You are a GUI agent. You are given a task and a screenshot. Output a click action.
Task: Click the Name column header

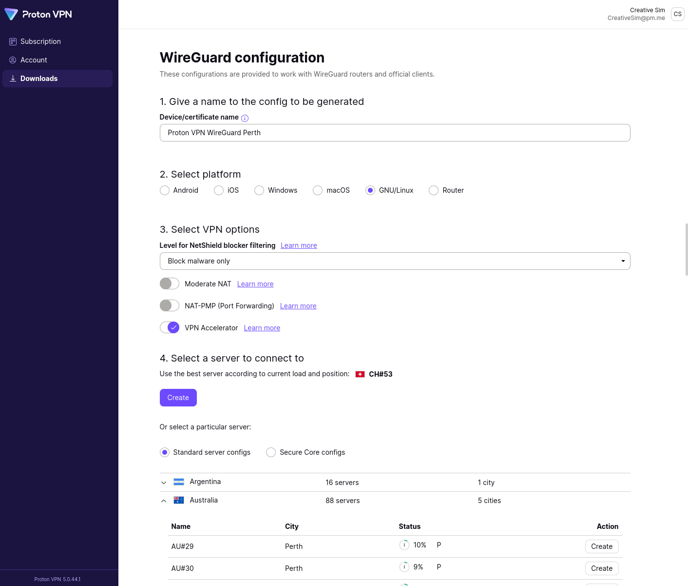(x=181, y=526)
